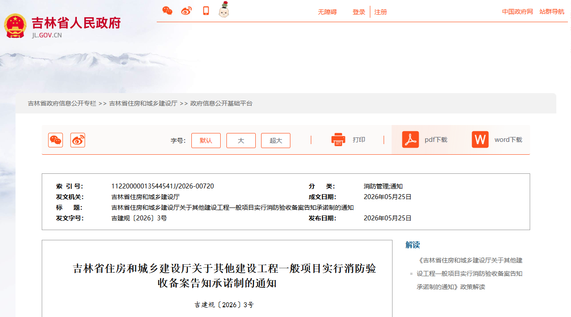Click the Word download W icon

pyautogui.click(x=480, y=140)
